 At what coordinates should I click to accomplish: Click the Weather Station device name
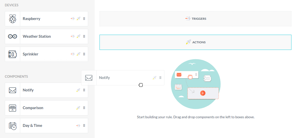37,36
